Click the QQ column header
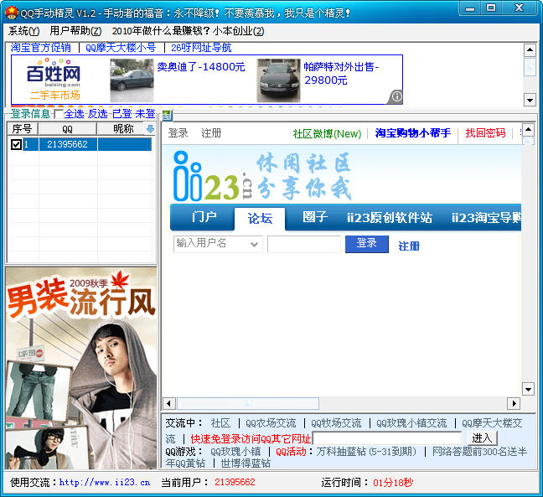The height and width of the screenshot is (497, 543). (x=68, y=129)
